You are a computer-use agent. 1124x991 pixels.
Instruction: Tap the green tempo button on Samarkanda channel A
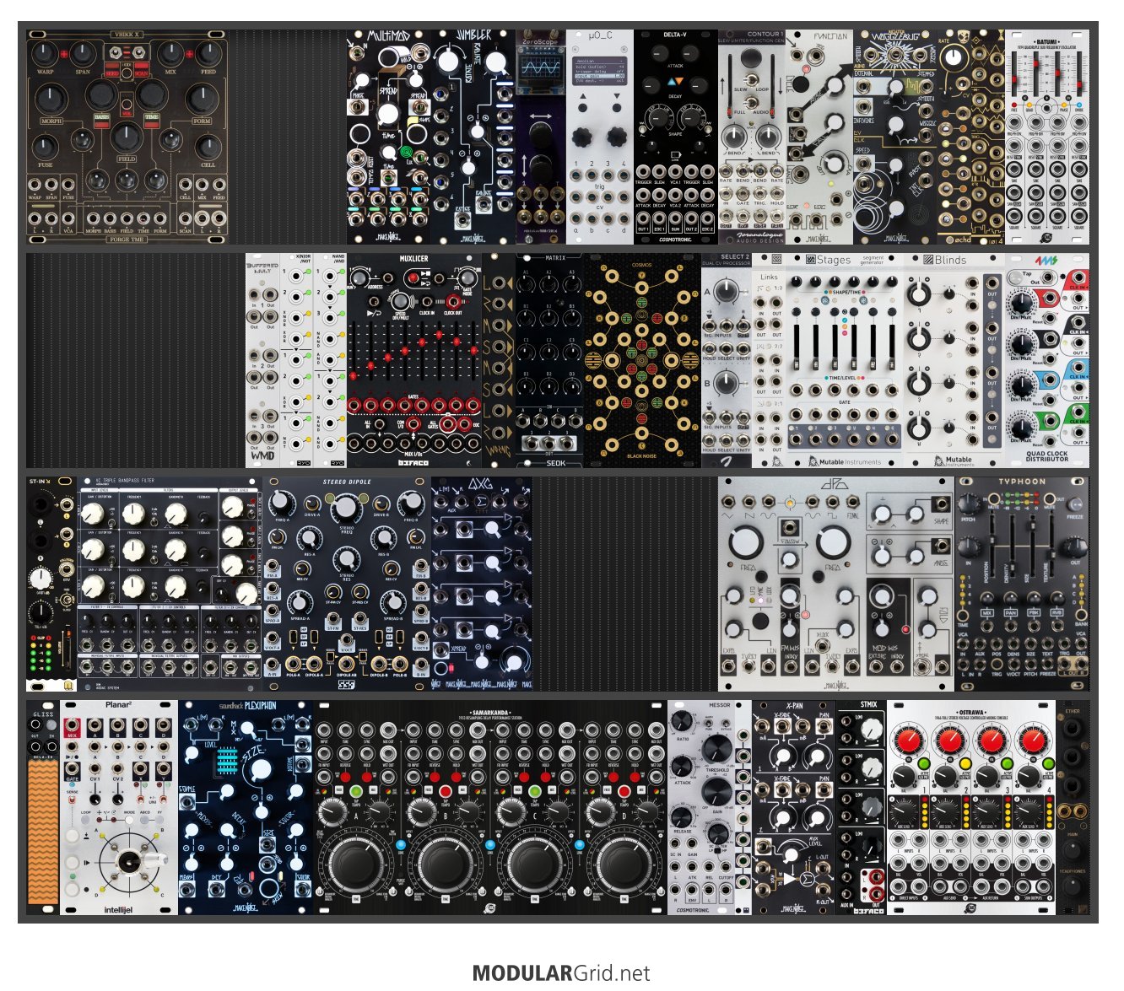(x=355, y=791)
